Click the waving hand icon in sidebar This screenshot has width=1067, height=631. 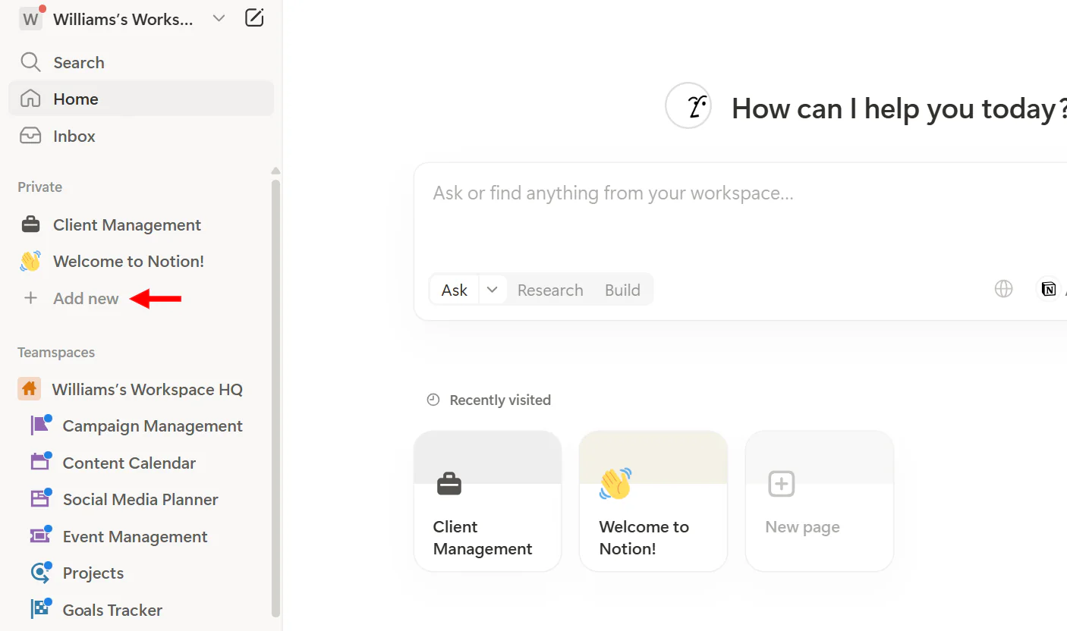click(30, 262)
